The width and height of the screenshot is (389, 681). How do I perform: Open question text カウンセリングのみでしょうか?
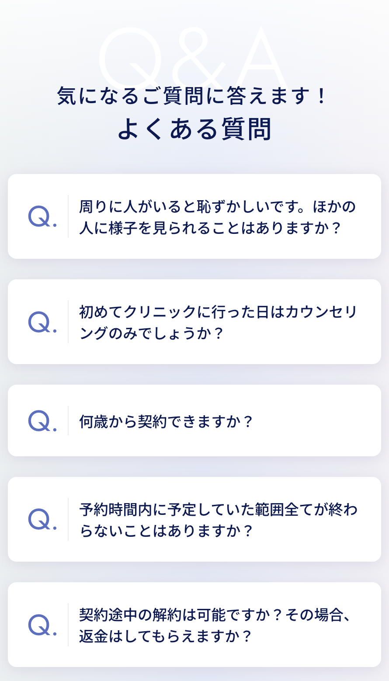click(x=219, y=323)
